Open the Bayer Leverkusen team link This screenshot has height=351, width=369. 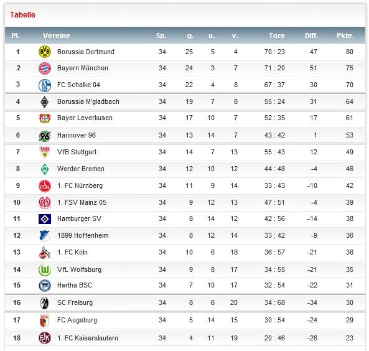point(85,118)
